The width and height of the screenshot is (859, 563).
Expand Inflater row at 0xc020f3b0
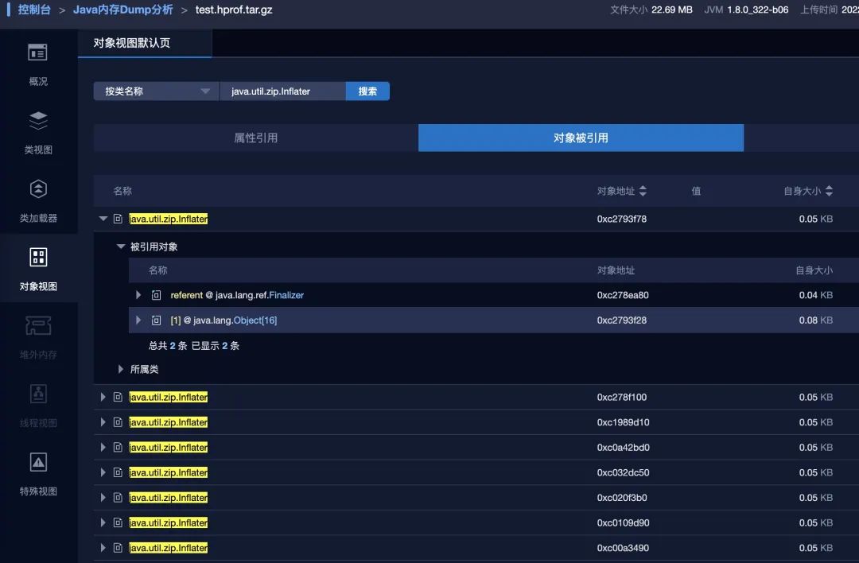pyautogui.click(x=103, y=498)
